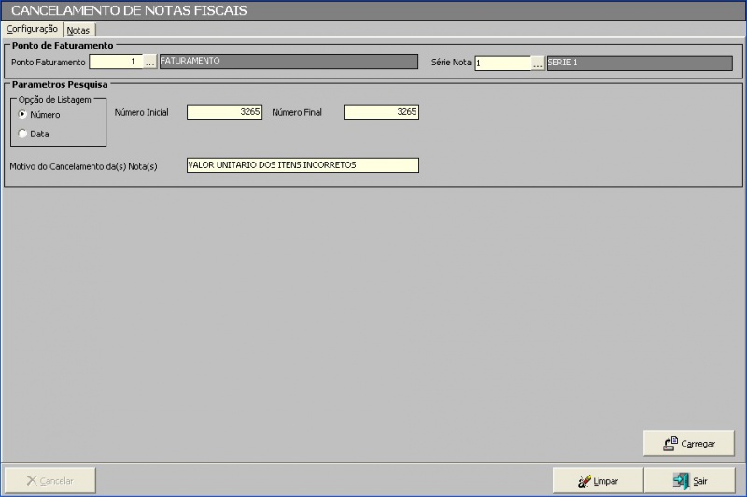Open the Configuração tab
The height and width of the screenshot is (497, 747).
pos(32,29)
